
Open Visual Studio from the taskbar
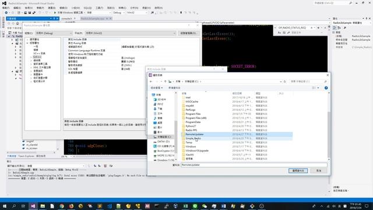pos(33,206)
